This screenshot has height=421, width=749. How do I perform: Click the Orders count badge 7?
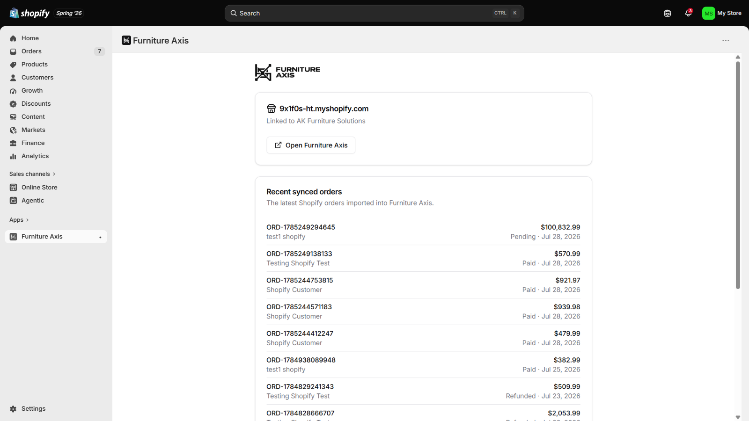(99, 51)
